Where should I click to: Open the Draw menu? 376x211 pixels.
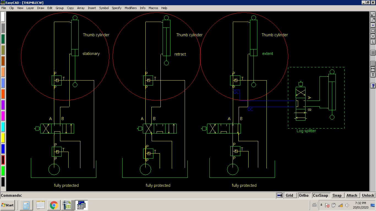click(x=41, y=8)
